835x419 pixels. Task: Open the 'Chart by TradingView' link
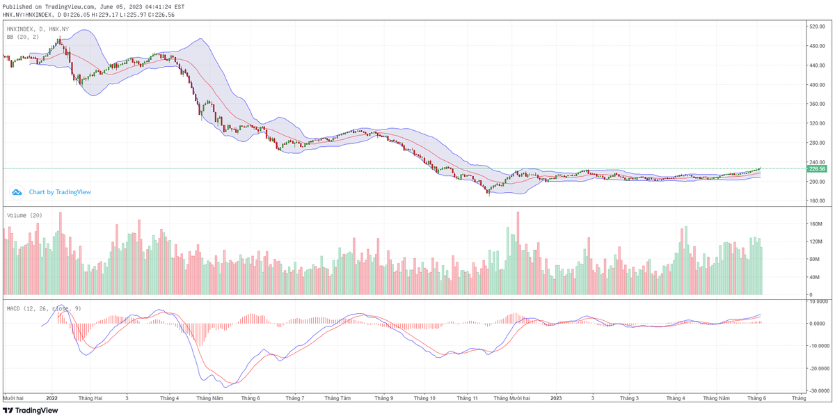click(x=60, y=192)
